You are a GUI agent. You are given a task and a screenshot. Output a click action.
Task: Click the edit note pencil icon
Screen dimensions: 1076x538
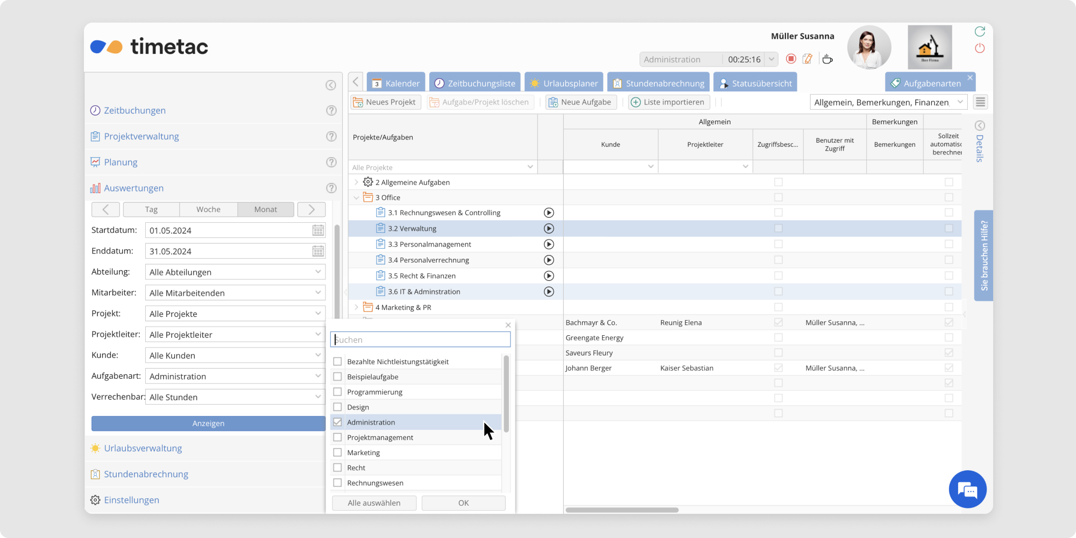point(808,59)
